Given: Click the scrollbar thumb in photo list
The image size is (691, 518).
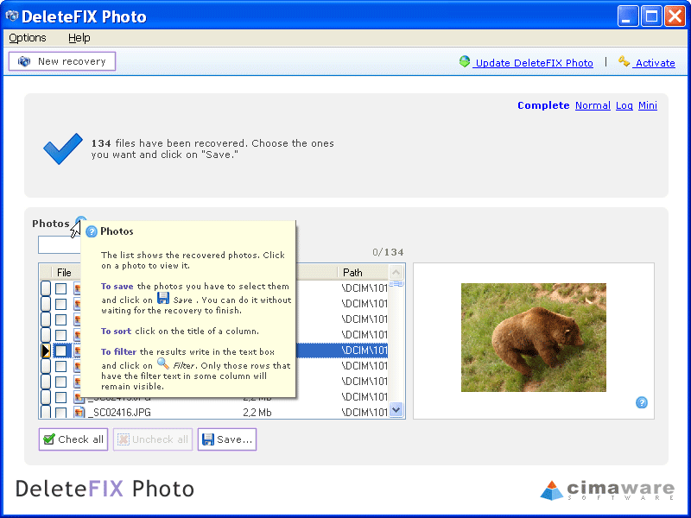Looking at the screenshot, I should pyautogui.click(x=396, y=284).
